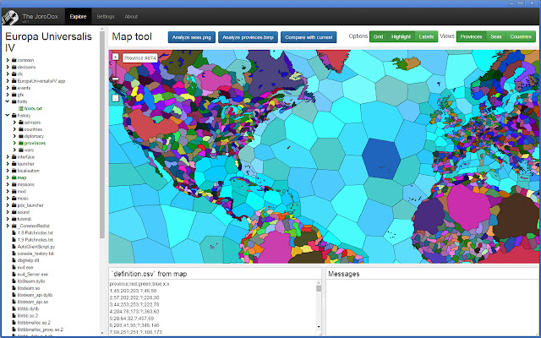Viewport: 541px width, 338px height.
Task: Click the AutoClientScript.py file icon
Action: [14, 246]
